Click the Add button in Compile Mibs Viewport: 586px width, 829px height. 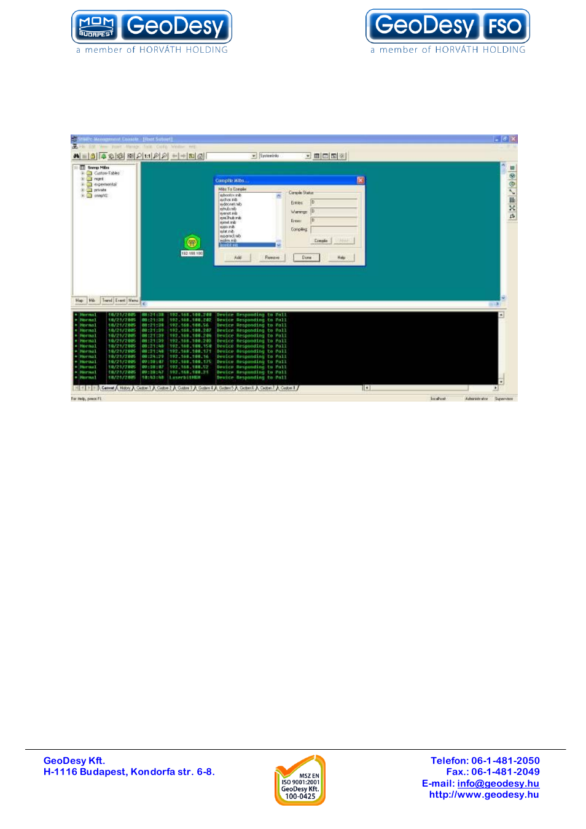click(238, 257)
